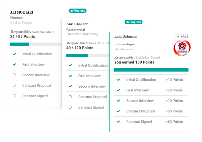The height and width of the screenshot is (142, 202).
Task: Open the Said Merakchi responsable link
Action: (x=43, y=32)
